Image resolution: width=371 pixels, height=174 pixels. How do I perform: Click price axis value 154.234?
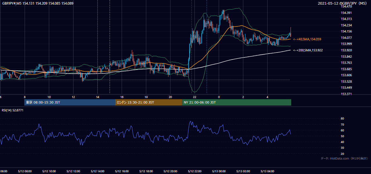tap(347, 25)
